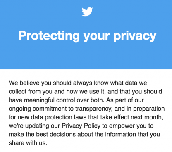This screenshot has height=152, width=172.
Task: Click the word 'your' in the headline
Action: [x=97, y=37]
